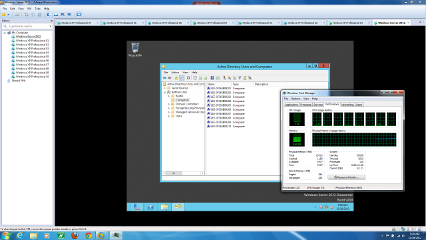Click the Back arrow in Active Directory toolbar
This screenshot has height=240, width=426.
click(x=164, y=78)
